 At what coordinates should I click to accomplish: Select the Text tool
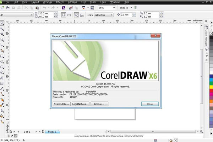tap(2, 78)
